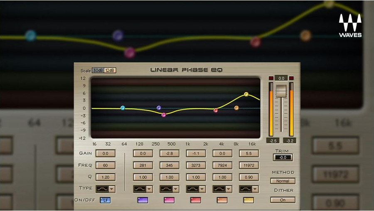Select the purple band node on graph
Viewport: 374px width, 211px height.
pos(159,108)
